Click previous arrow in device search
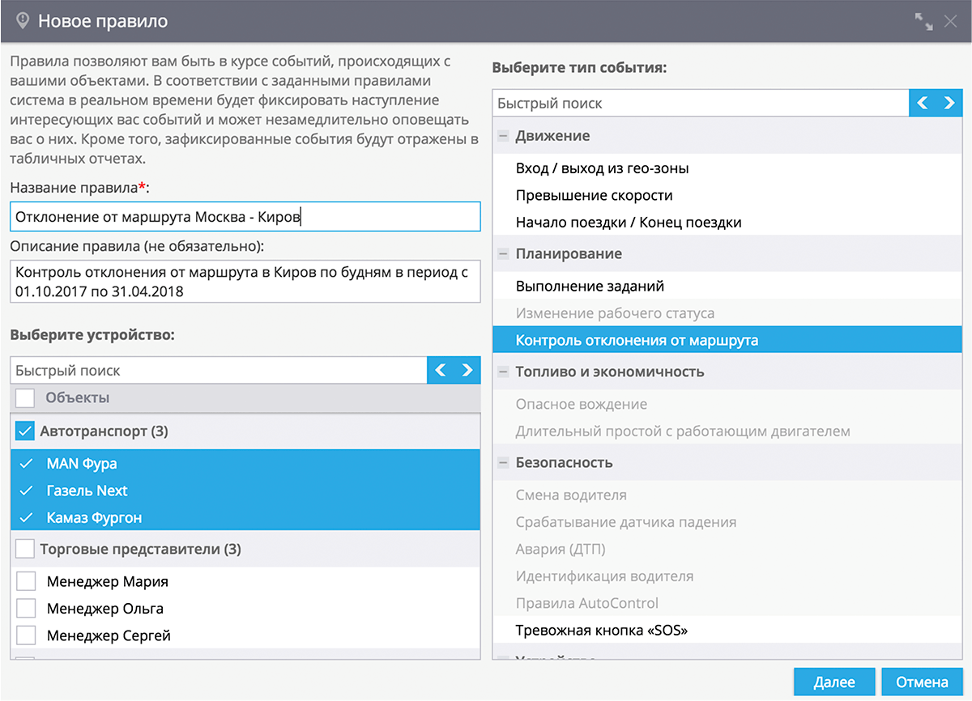This screenshot has height=701, width=972. click(441, 370)
